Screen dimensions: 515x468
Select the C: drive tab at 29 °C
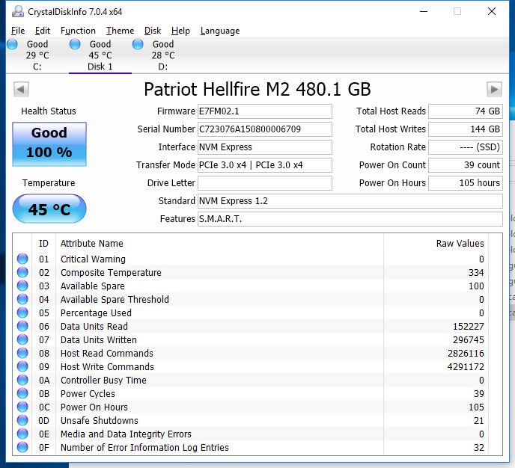coord(37,55)
